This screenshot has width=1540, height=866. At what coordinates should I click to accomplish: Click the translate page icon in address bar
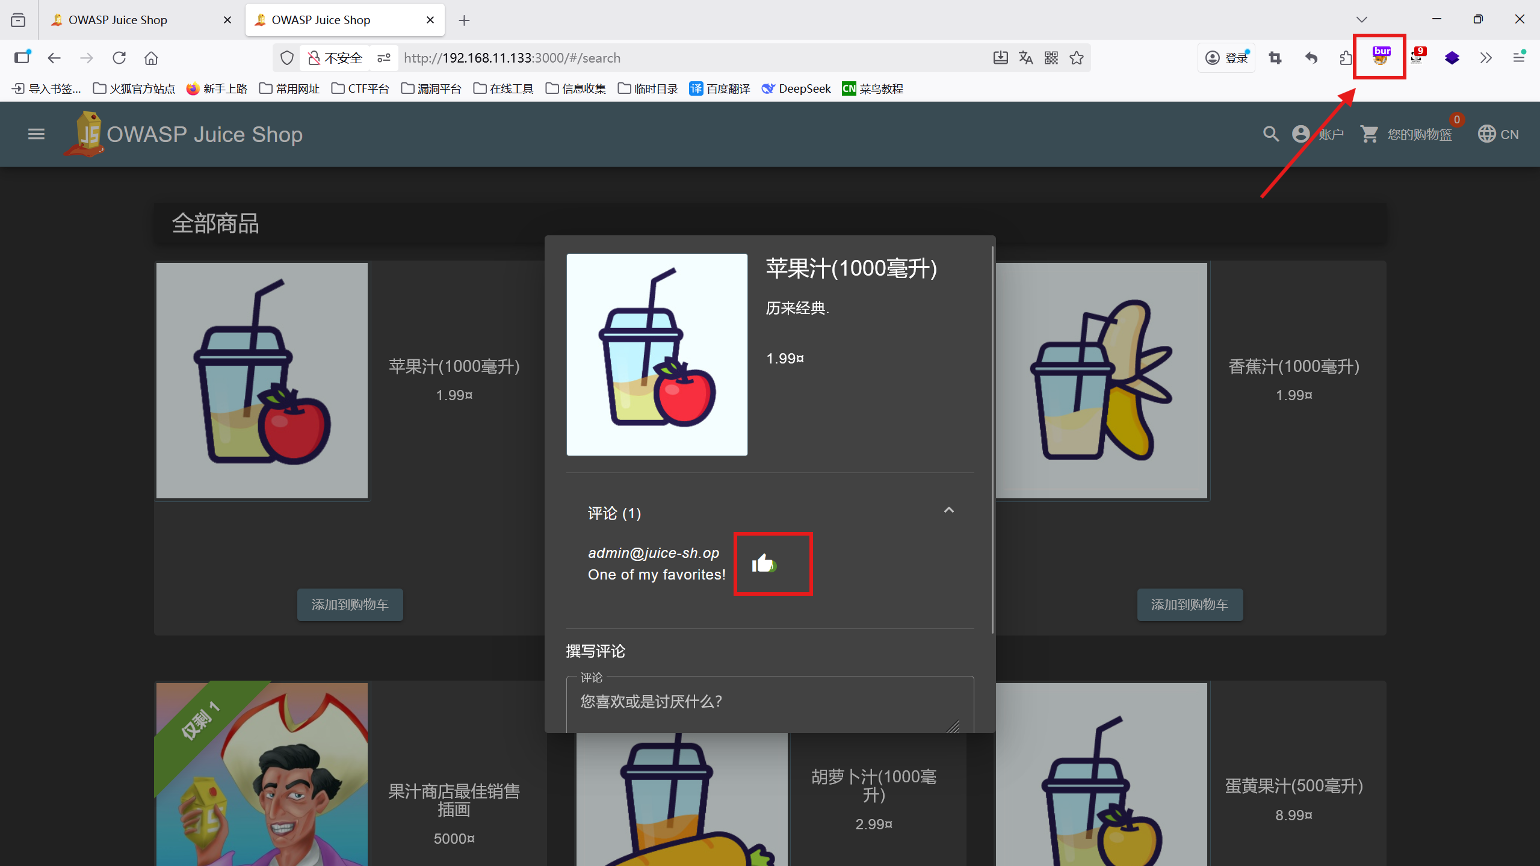1026,58
